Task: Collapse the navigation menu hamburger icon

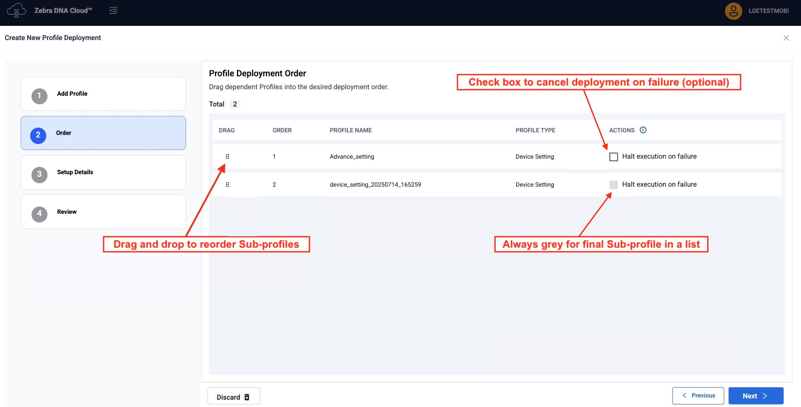Action: 114,10
